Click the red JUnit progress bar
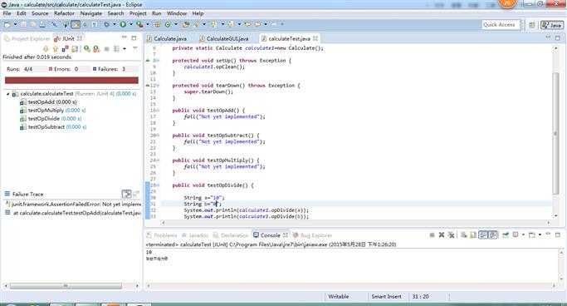Image resolution: width=567 pixels, height=306 pixels. (71, 81)
